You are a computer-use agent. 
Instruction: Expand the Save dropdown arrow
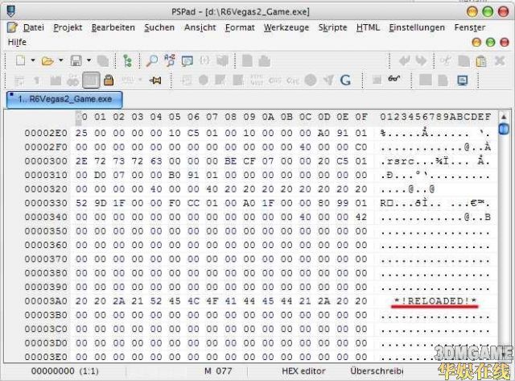click(x=88, y=60)
